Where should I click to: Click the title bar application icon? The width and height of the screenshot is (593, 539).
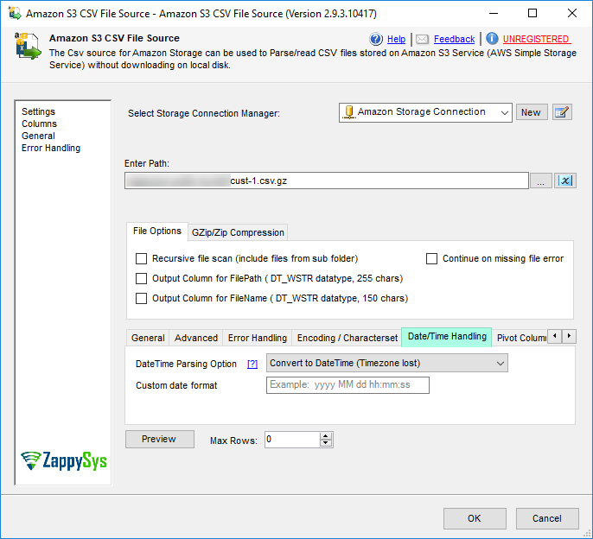pos(15,13)
